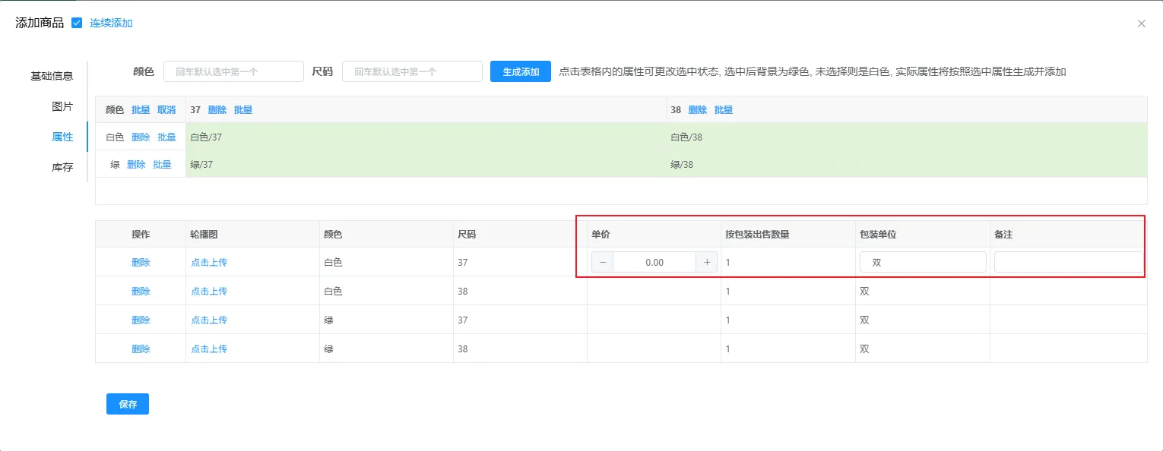Open the 基础信息 tab

tap(52, 76)
